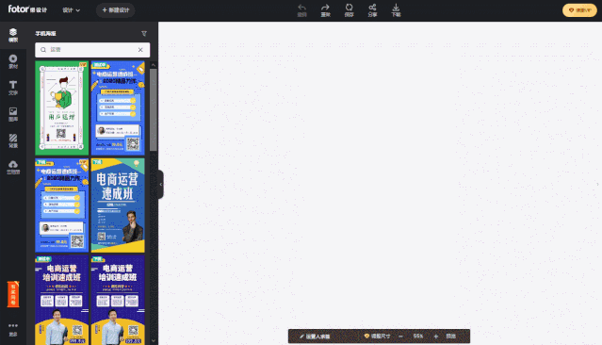Open the cloud upload sidebar icon

13,167
